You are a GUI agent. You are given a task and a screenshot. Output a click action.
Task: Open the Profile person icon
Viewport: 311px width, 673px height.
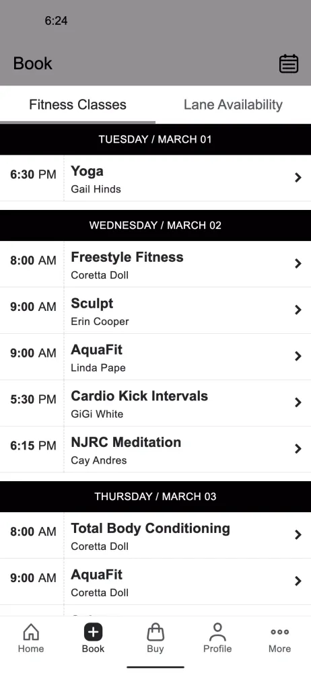pyautogui.click(x=217, y=632)
